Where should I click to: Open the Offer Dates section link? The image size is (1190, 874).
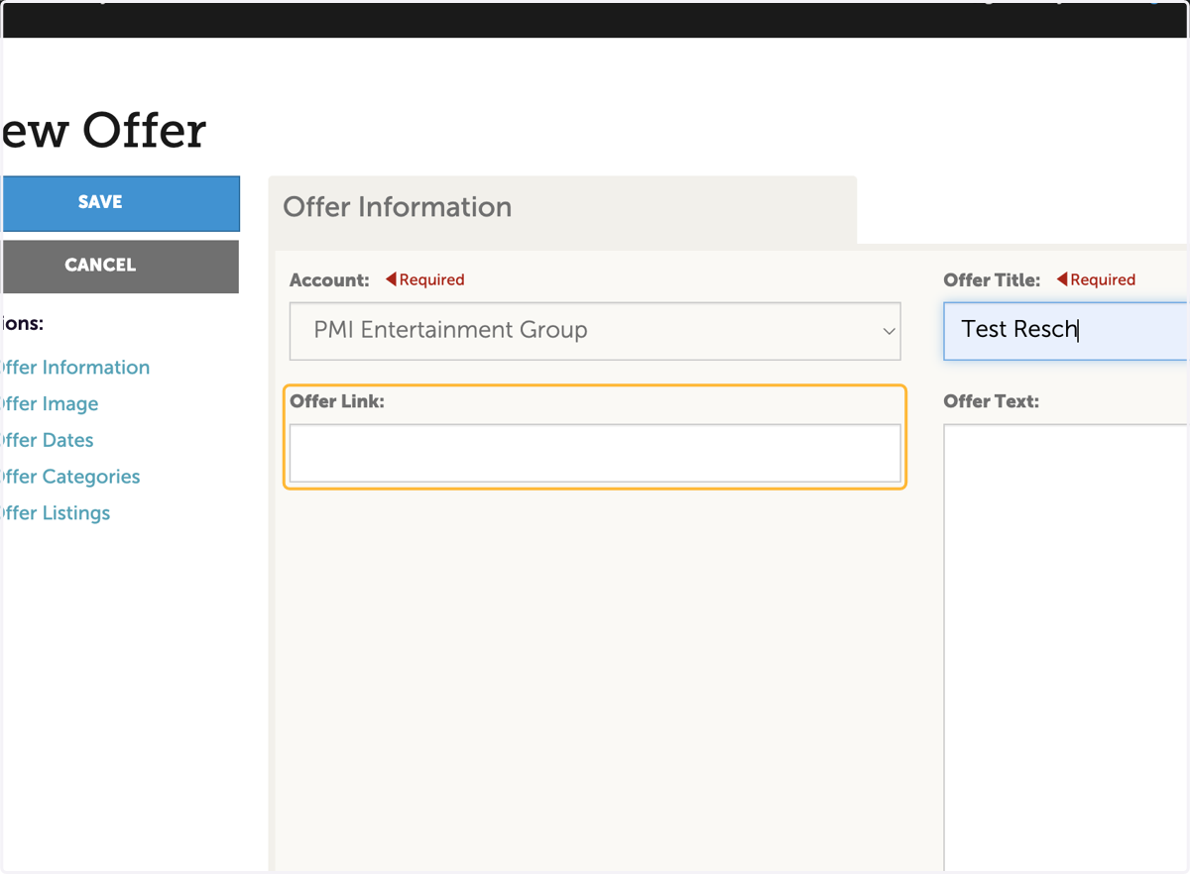coord(48,440)
